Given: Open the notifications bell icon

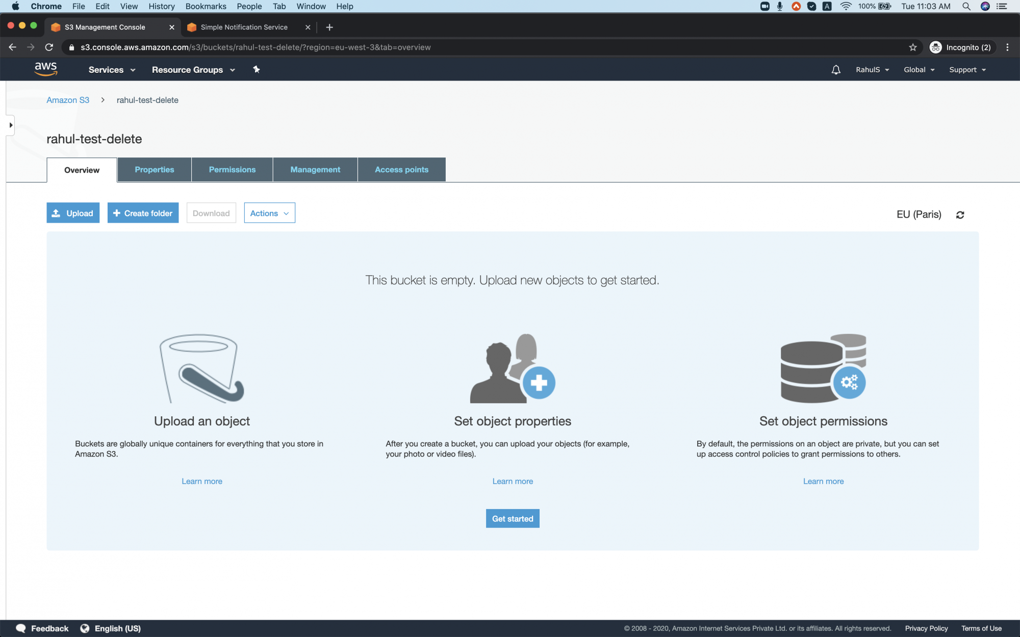Looking at the screenshot, I should click(835, 69).
